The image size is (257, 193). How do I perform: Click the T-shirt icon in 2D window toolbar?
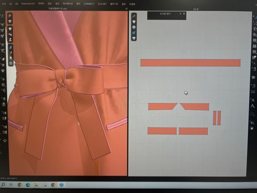tap(134, 21)
